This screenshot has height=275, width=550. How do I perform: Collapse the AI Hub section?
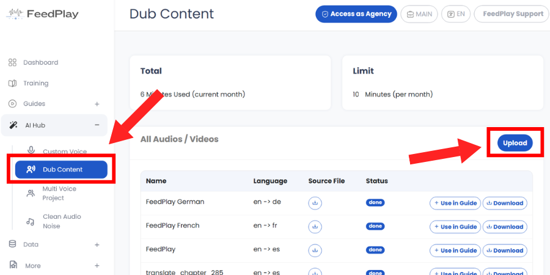point(97,125)
